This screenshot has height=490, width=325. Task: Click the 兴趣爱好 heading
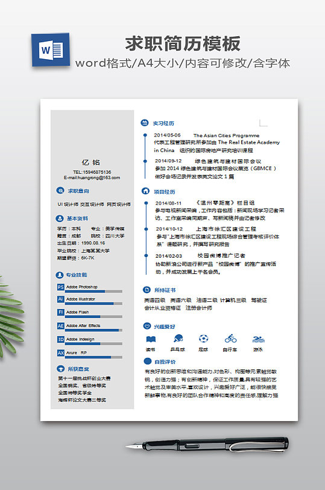click(165, 326)
